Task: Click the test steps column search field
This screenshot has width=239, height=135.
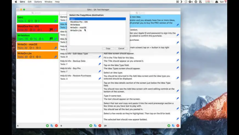Action: 141,13
